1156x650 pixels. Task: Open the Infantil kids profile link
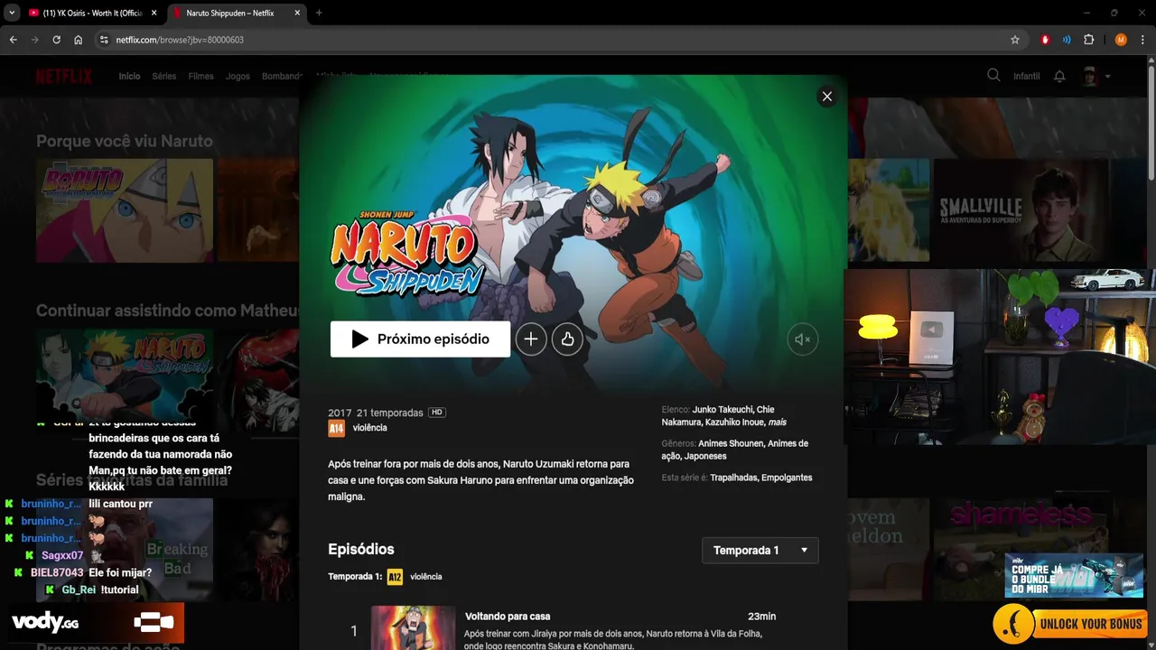pyautogui.click(x=1027, y=77)
